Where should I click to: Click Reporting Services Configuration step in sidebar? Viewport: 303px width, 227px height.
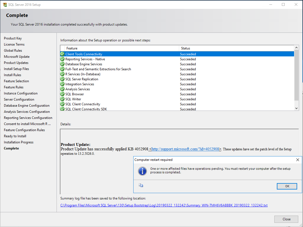(28, 118)
